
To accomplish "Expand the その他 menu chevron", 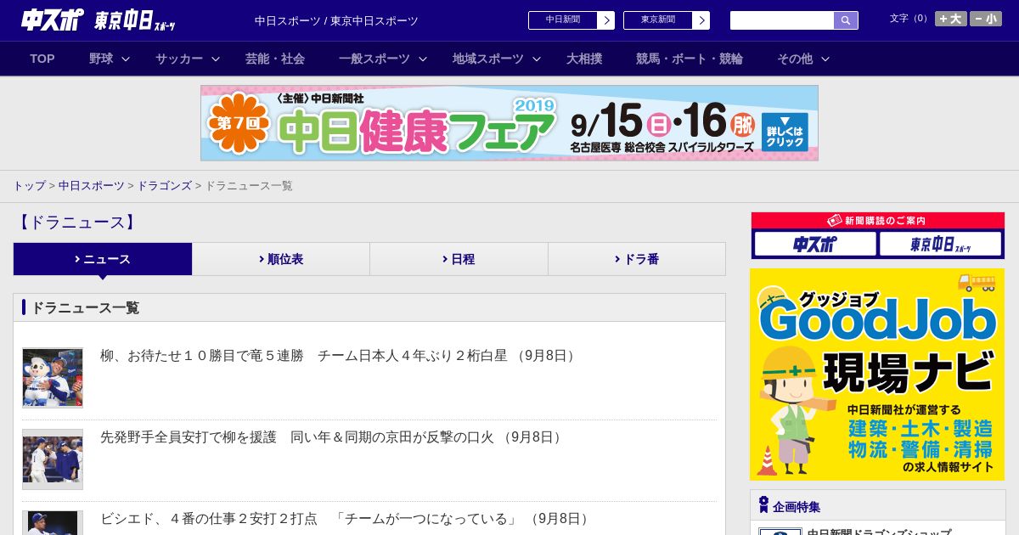I will coord(825,59).
